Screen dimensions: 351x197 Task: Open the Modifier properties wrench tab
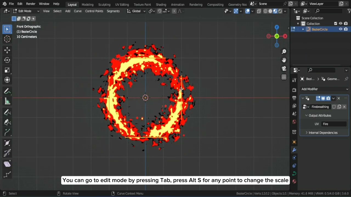tap(294, 150)
